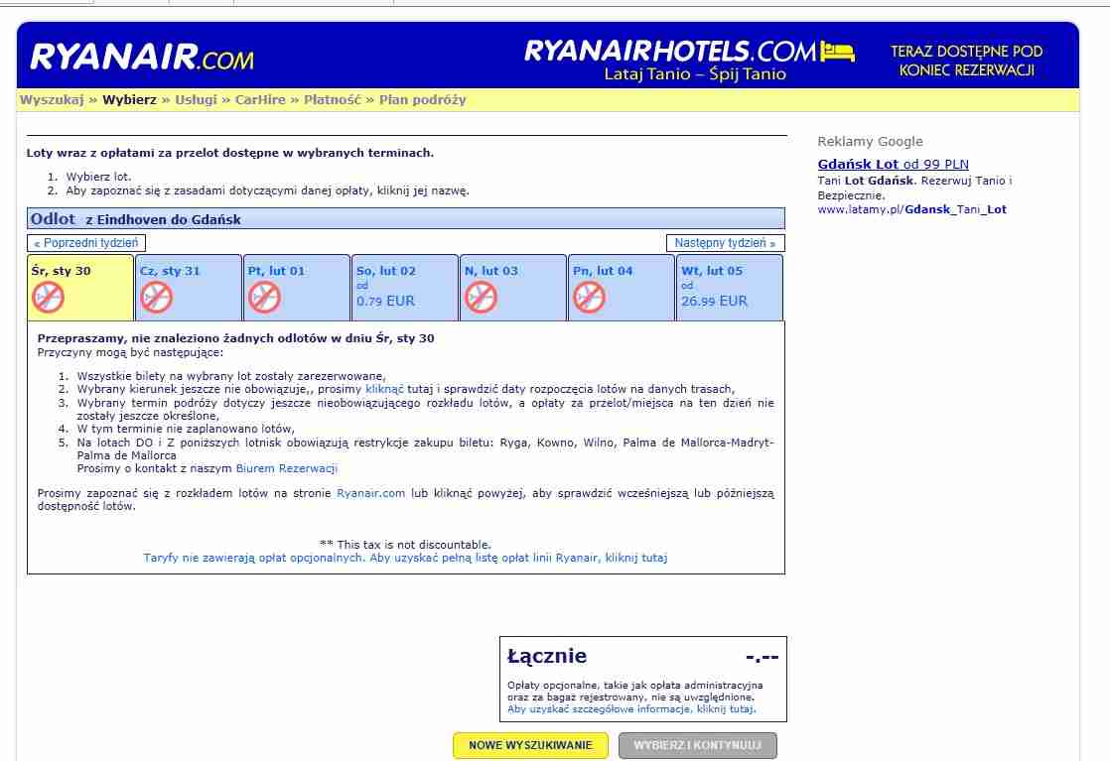
Task: Choose the 26.99 EUR fare
Action: click(x=714, y=302)
